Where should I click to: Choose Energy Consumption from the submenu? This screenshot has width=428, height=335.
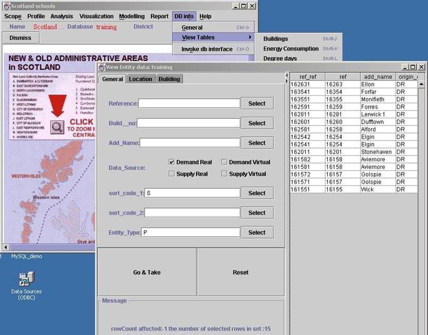tap(290, 49)
